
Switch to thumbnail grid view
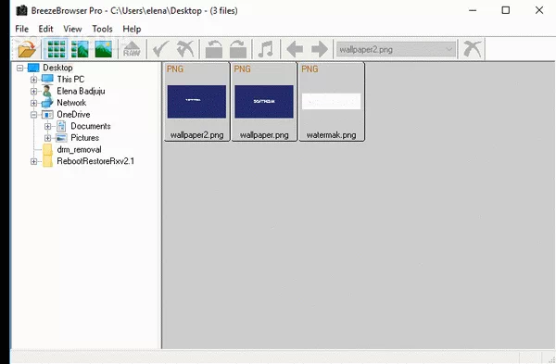click(56, 49)
